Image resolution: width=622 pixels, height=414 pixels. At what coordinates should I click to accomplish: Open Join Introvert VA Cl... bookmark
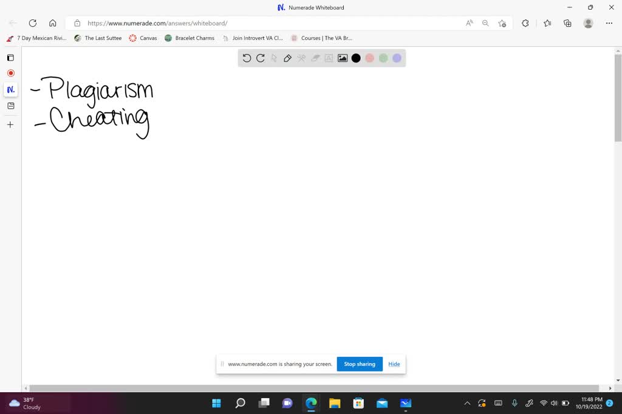click(253, 38)
